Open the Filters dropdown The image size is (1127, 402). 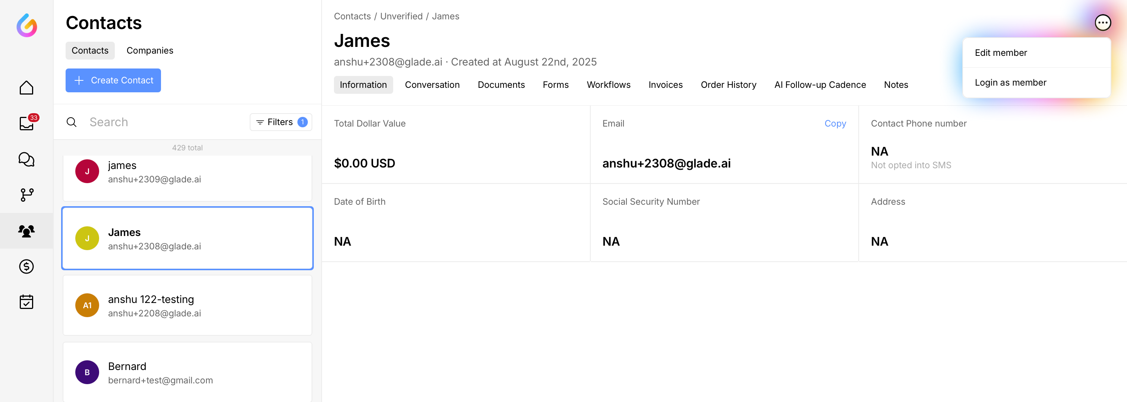point(281,122)
